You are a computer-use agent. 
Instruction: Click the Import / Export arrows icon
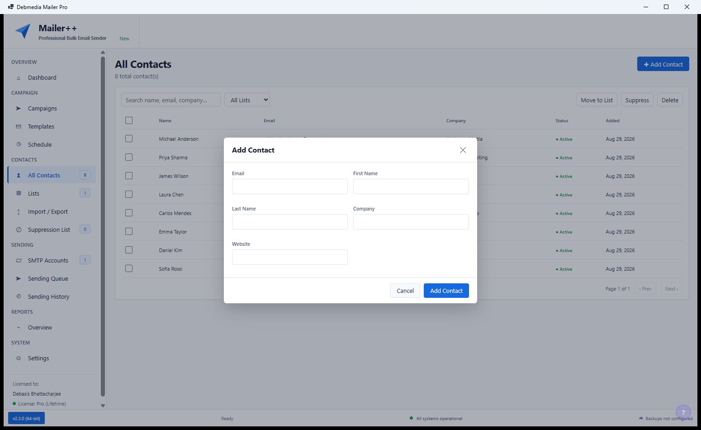coord(19,212)
